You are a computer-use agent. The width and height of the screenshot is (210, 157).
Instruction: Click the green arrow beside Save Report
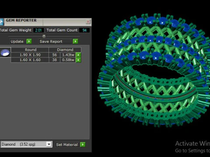pos(75,41)
